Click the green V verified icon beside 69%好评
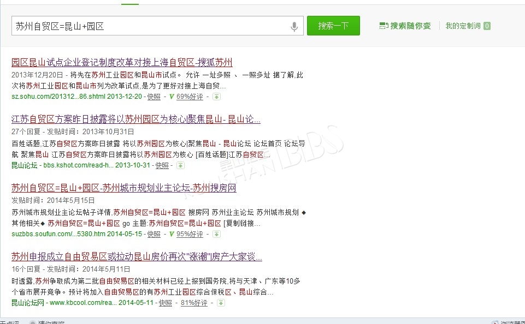 pos(172,97)
